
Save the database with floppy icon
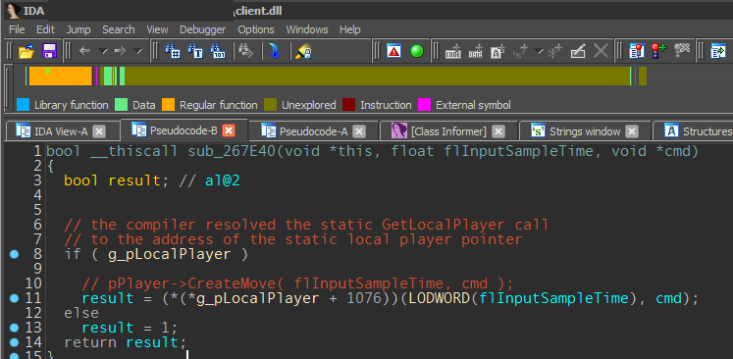point(49,50)
